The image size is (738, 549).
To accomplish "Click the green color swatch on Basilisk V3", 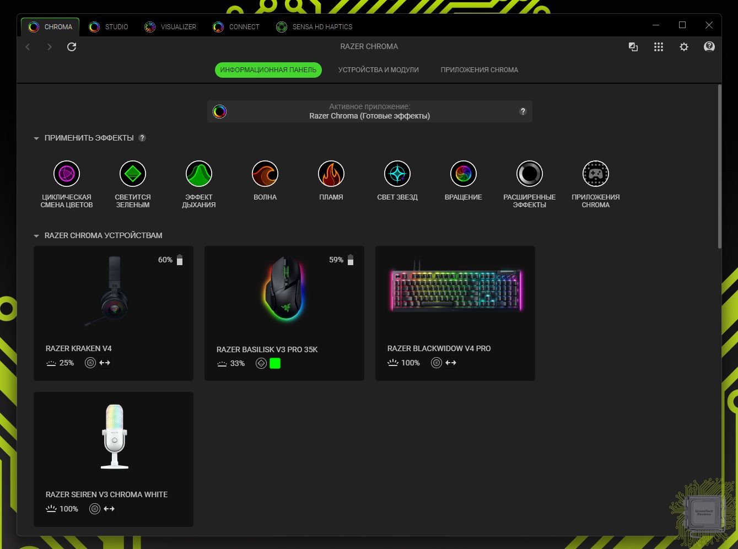I will pyautogui.click(x=275, y=363).
